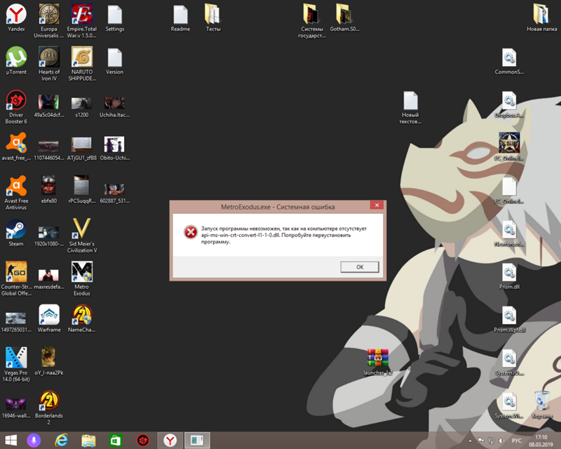Select the Settings file on the desktop
Screen dimensions: 561x449
pos(115,18)
